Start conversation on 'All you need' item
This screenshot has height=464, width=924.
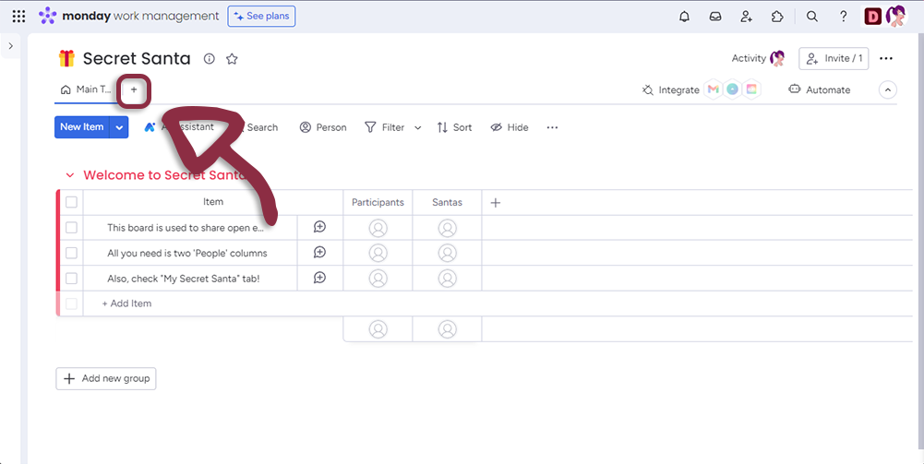pos(319,253)
